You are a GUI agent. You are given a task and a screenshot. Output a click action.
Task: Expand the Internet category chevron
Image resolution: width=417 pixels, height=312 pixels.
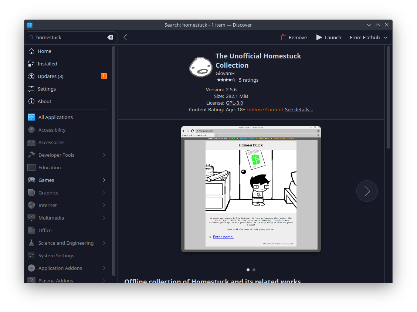104,205
